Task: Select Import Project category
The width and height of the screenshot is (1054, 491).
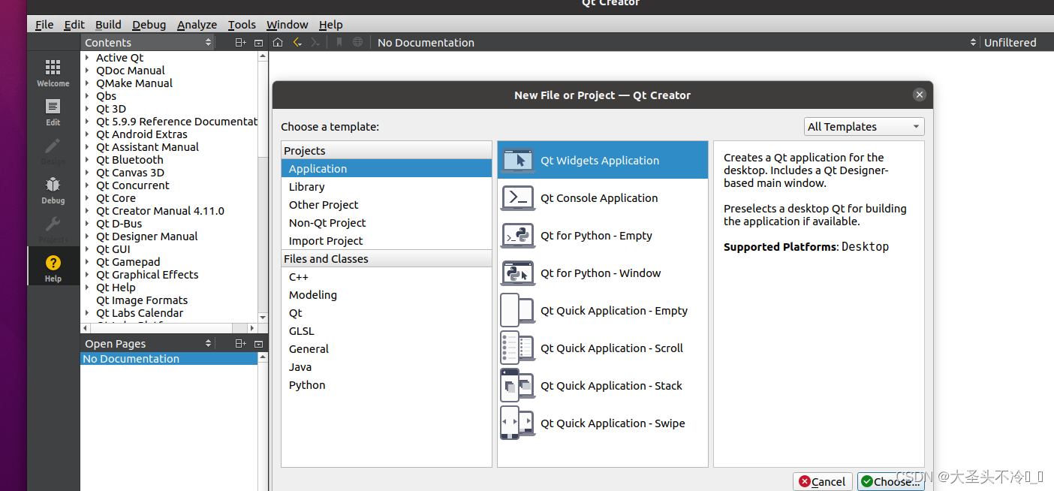Action: point(387,241)
